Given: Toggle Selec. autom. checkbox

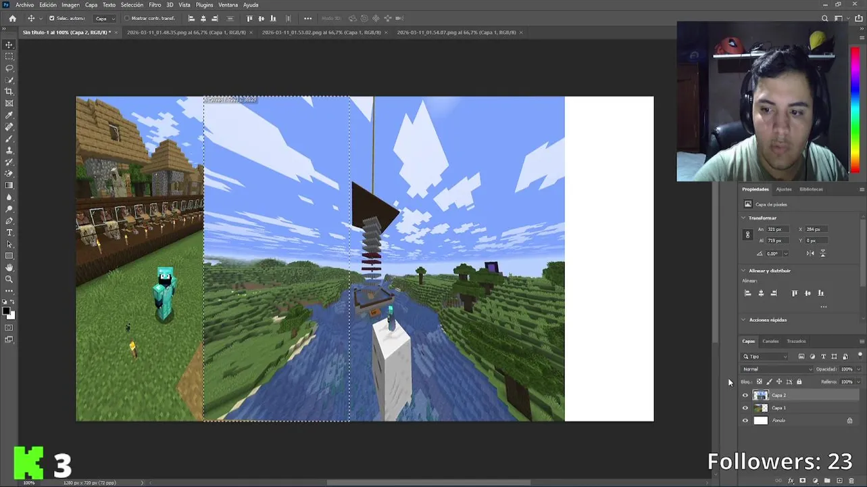Looking at the screenshot, I should 51,18.
